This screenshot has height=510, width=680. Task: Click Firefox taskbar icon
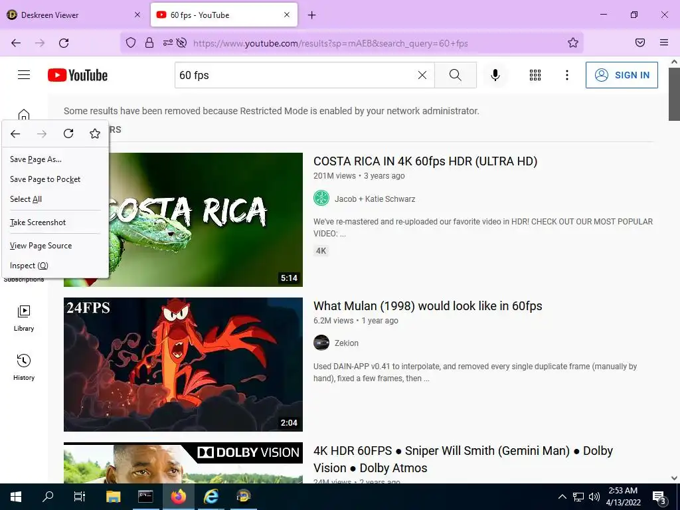[178, 497]
